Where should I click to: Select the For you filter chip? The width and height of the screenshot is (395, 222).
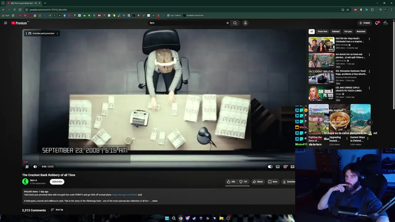[348, 31]
